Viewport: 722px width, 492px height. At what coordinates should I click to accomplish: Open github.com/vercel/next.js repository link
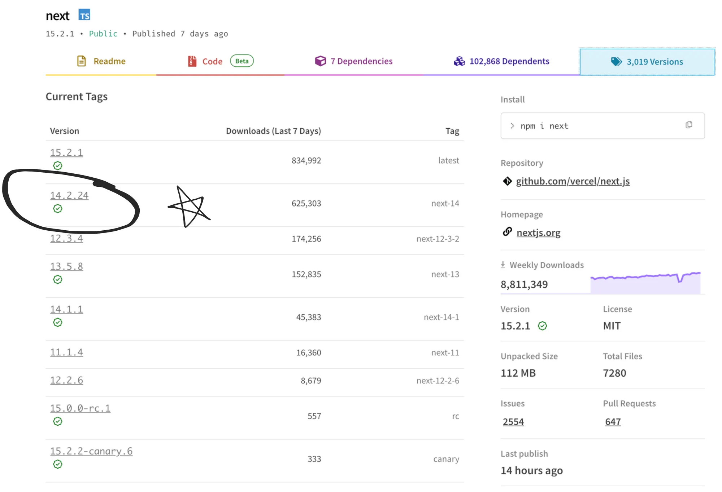click(573, 181)
